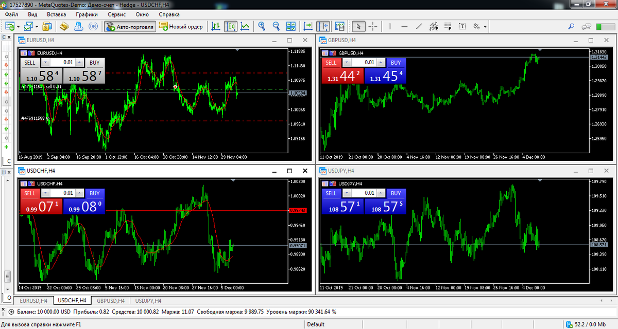The image size is (618, 329).
Task: Switch to candlestick chart mode
Action: (231, 26)
